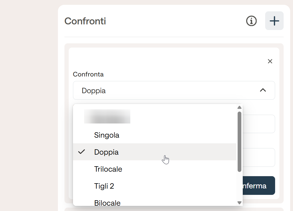Choose the checked Doppia option
Screen dimensions: 293x211
[154, 152]
